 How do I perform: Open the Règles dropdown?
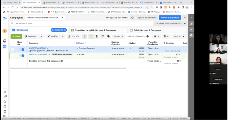(x=119, y=36)
